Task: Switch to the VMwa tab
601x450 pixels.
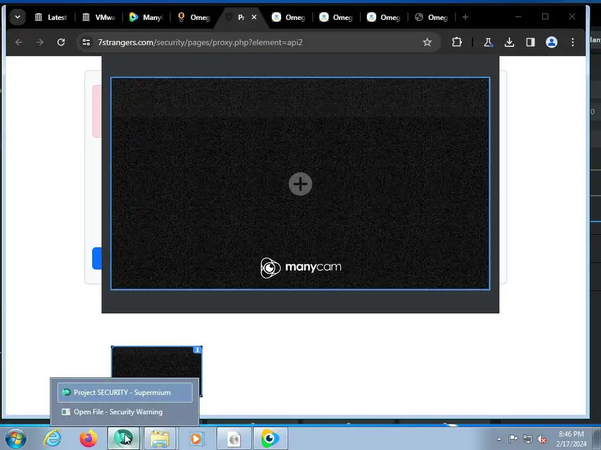Action: coord(99,17)
